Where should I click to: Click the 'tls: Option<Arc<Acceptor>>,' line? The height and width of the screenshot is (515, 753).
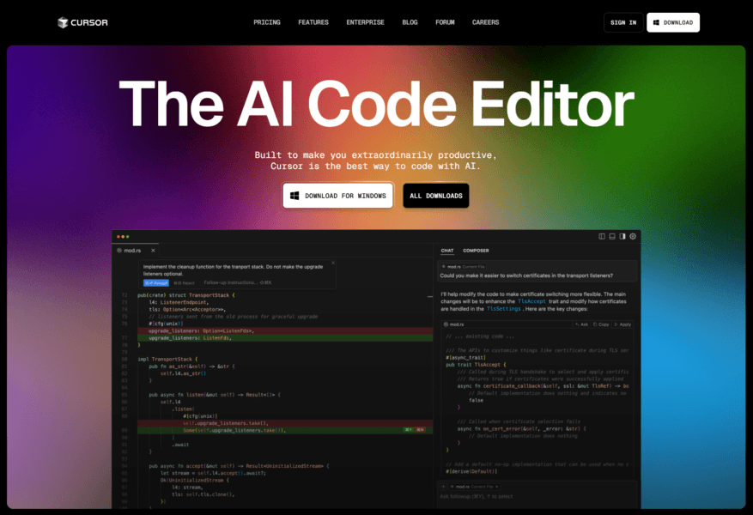(187, 310)
